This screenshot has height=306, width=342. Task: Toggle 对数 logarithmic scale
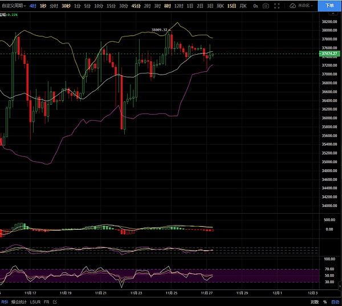(314, 301)
